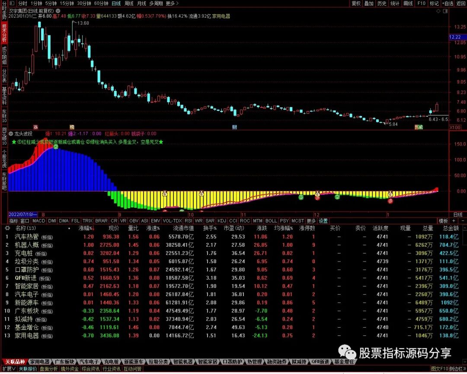467x374 pixels.
Task: Collapse the 龙头波段 indicator with its round arrow
Action: point(11,134)
